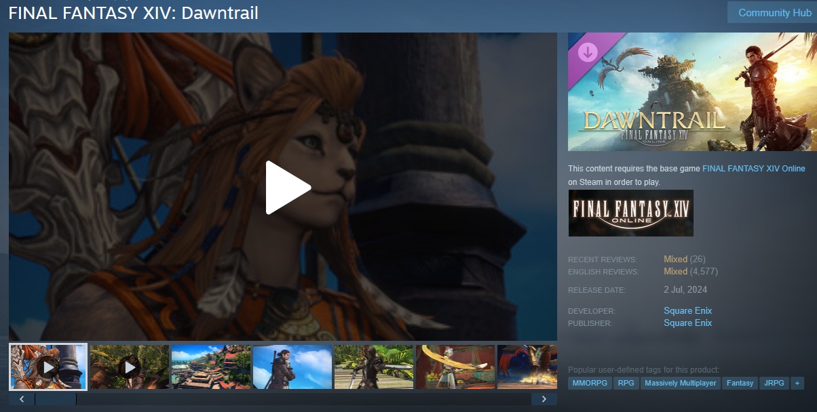This screenshot has height=412, width=817.
Task: Select the Massively Multiplayer tag
Action: coord(680,384)
